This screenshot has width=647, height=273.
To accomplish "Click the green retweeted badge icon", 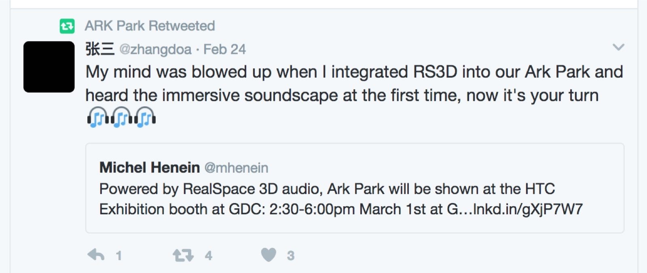I will [67, 26].
